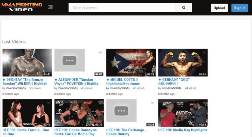This screenshot has height=137, width=252.
Task: Click the 00:36 duration badge
Action: [x=99, y=125]
